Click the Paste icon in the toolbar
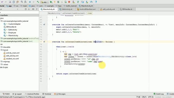Viewport: 174px width, 98px height. [x=17, y=2]
